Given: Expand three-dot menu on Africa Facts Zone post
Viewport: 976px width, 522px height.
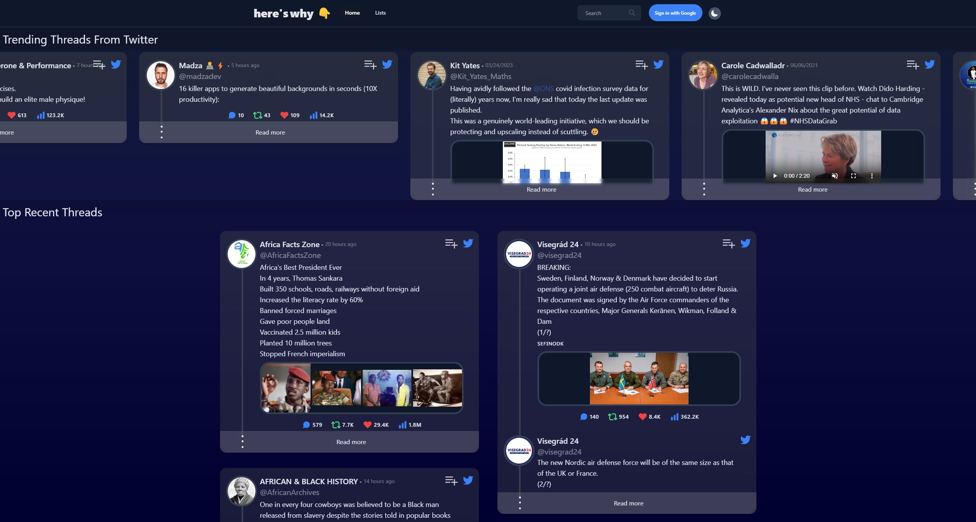Looking at the screenshot, I should (x=243, y=441).
